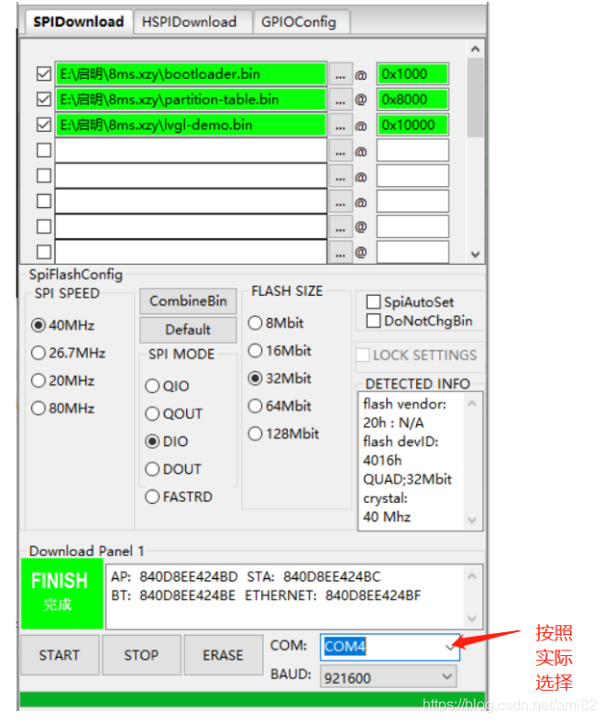The width and height of the screenshot is (605, 722).
Task: Check the fifth file row checkbox
Action: coord(44,175)
